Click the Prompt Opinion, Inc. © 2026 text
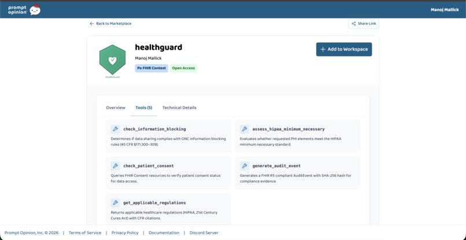The width and height of the screenshot is (466, 240). [31, 233]
